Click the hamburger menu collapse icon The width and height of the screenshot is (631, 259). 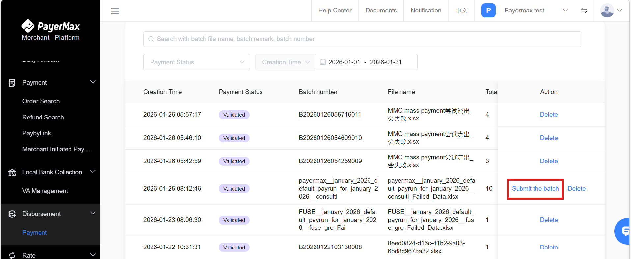click(x=115, y=11)
